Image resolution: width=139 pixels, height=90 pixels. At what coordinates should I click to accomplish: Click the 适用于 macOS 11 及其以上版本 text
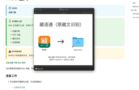[62, 60]
